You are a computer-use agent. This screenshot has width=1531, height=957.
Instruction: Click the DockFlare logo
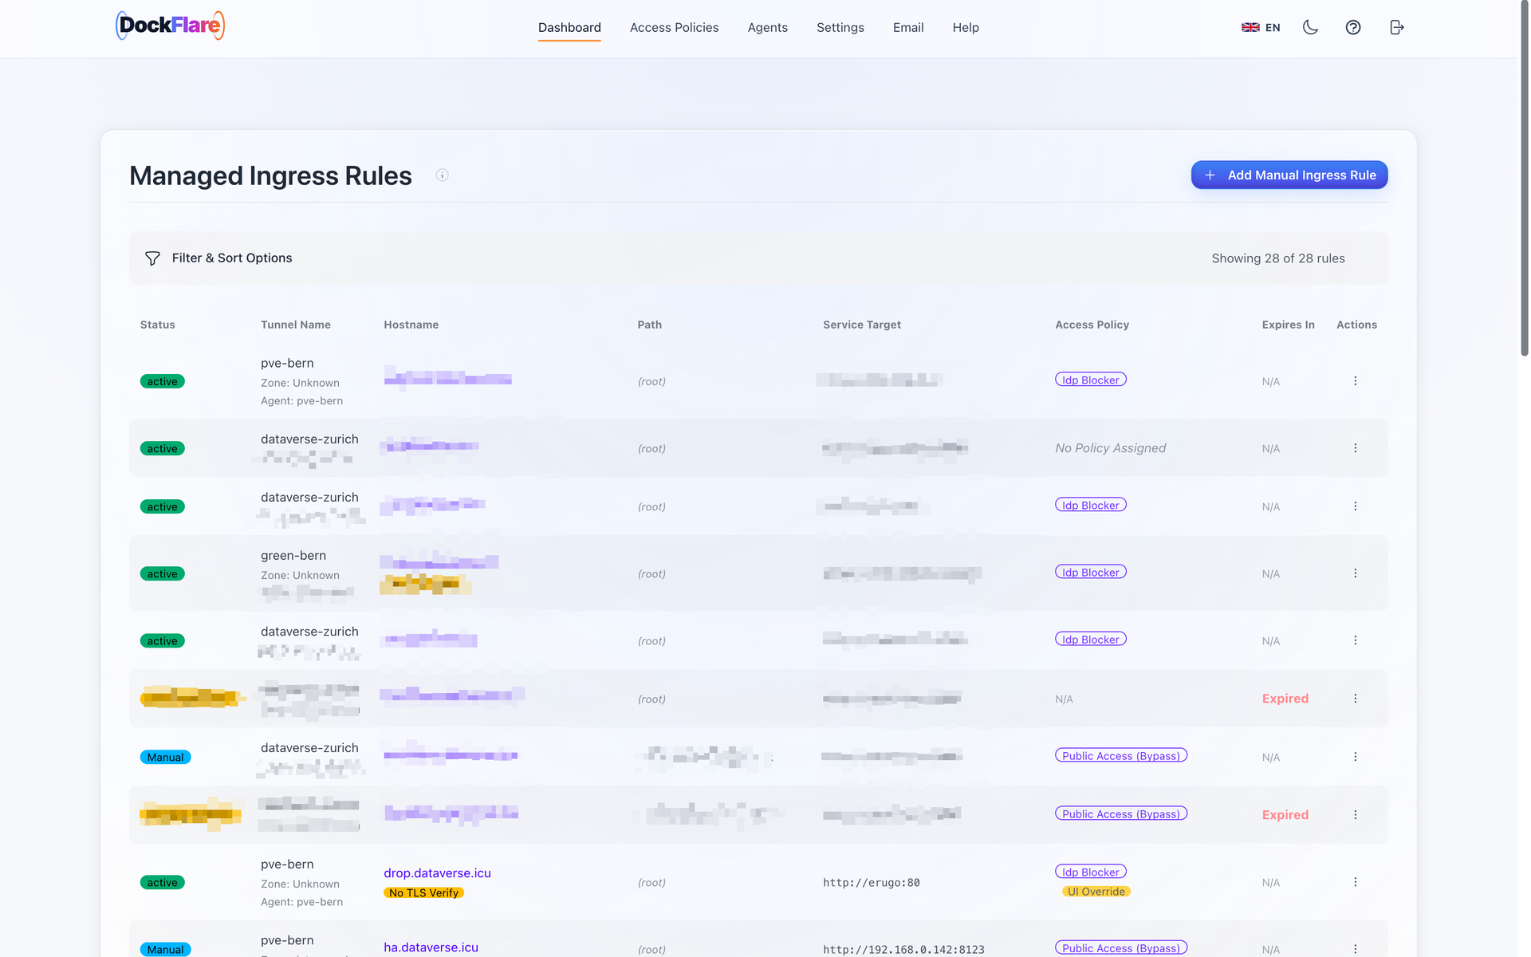point(171,26)
